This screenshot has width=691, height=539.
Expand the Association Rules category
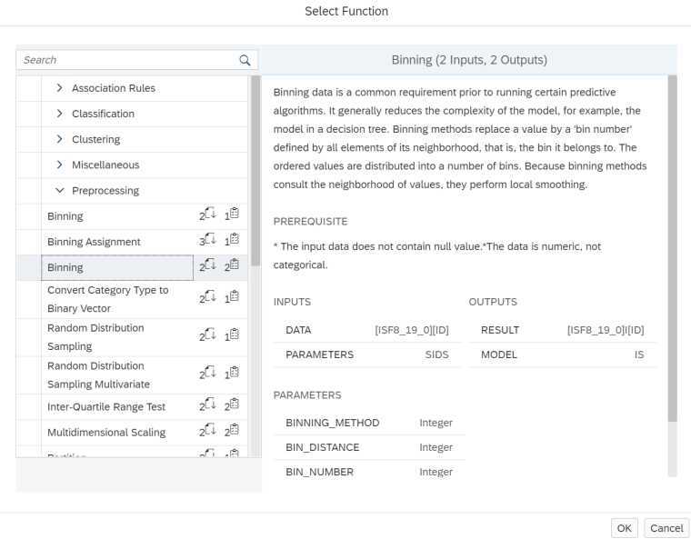click(x=60, y=88)
